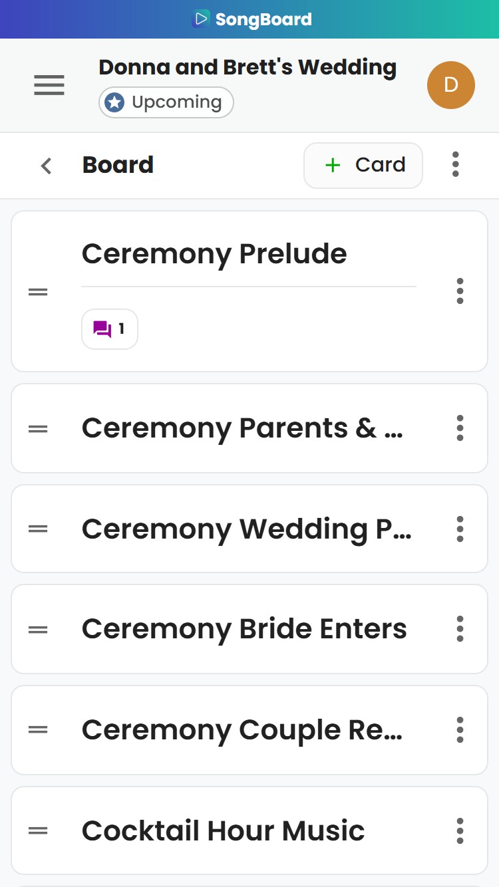Screen dimensions: 499x887
Task: View comments on Ceremony Prelude card
Action: click(110, 329)
